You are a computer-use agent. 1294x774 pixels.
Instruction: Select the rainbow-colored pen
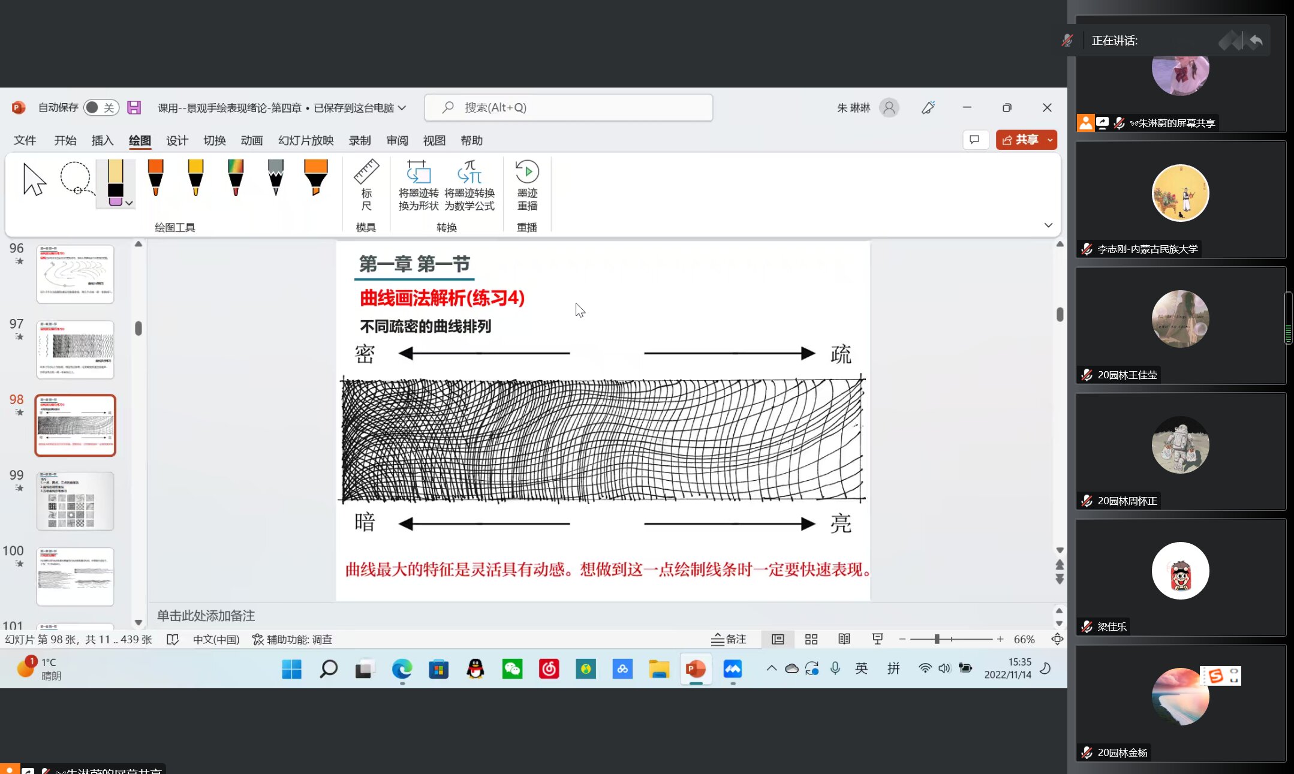(x=236, y=177)
